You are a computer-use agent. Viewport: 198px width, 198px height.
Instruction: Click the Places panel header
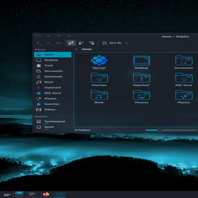click(x=40, y=49)
